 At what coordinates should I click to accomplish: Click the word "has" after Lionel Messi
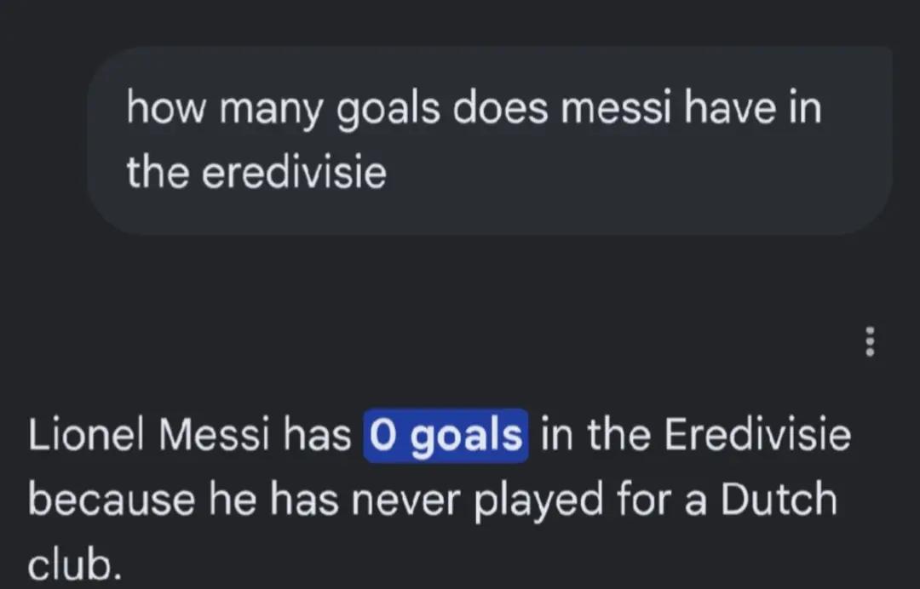tap(317, 436)
